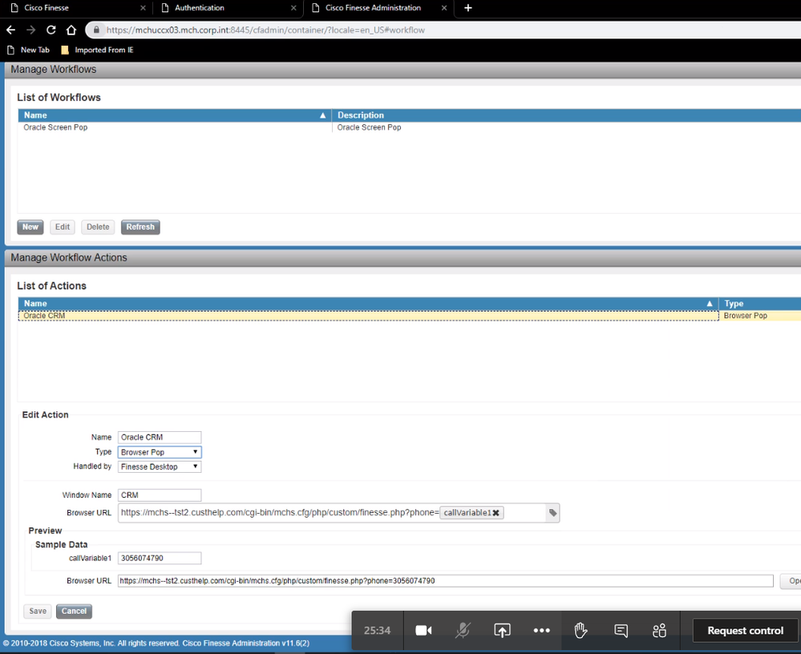Open a new browser tab
The width and height of the screenshot is (801, 654).
point(468,8)
